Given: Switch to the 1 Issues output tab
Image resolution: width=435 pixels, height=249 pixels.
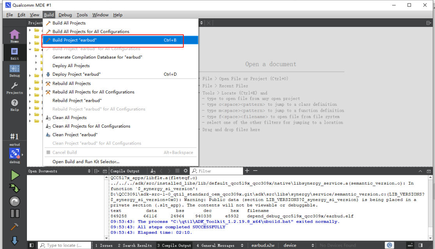Looking at the screenshot, I should coord(104,245).
